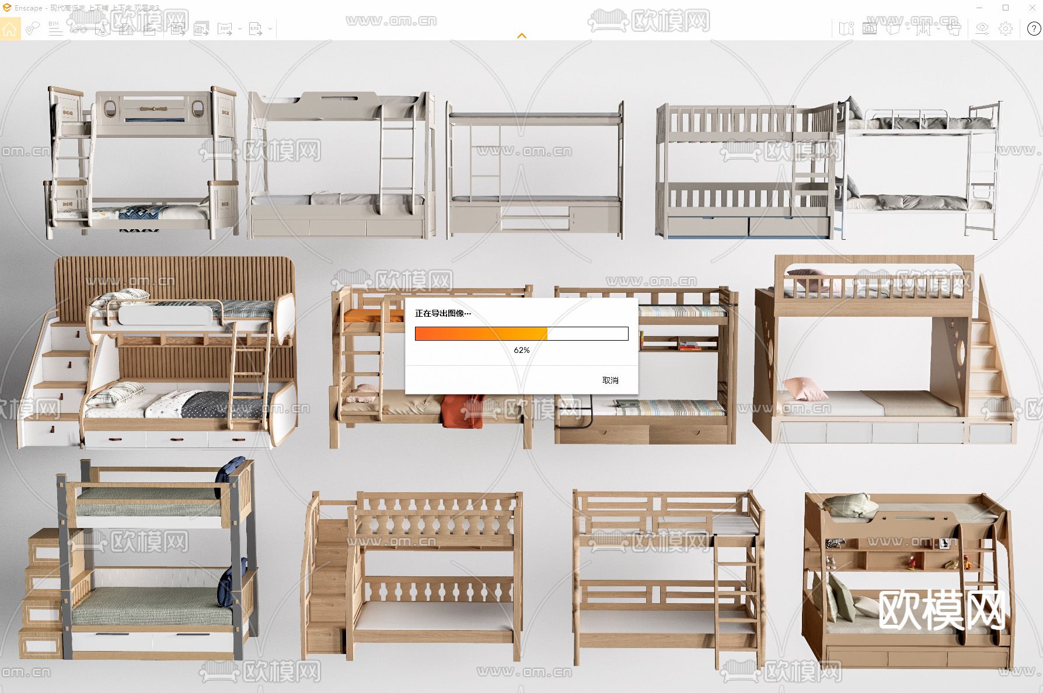Collapse the toolbar with the orange chevron
This screenshot has width=1043, height=693.
pyautogui.click(x=522, y=36)
